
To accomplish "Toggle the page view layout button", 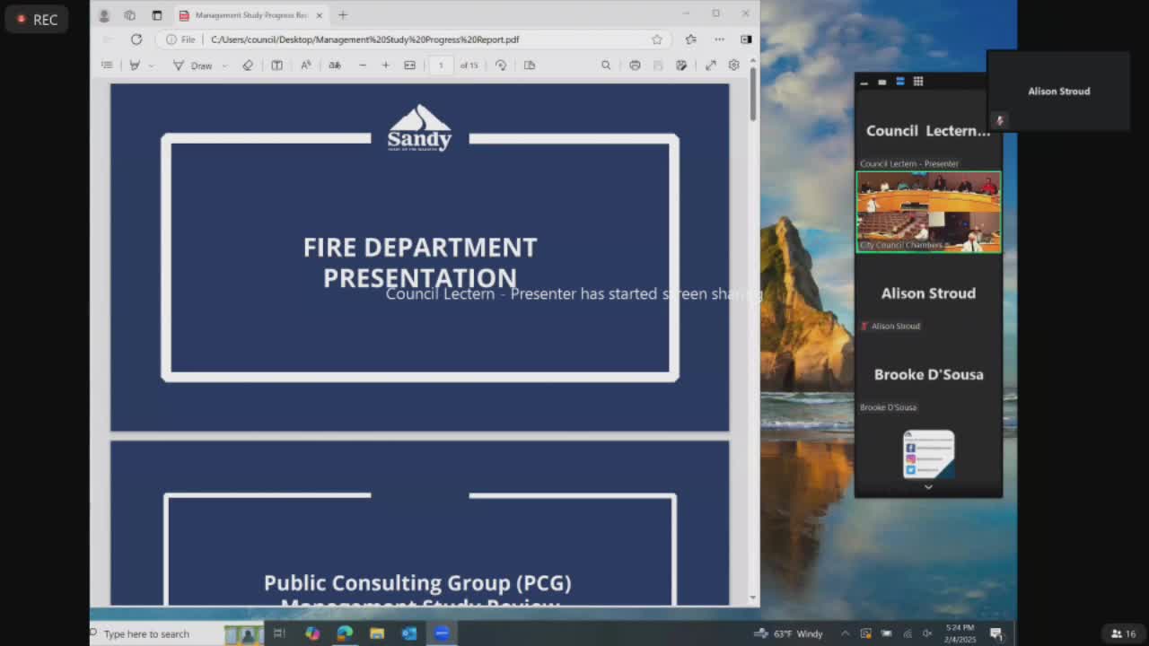I will 276,65.
